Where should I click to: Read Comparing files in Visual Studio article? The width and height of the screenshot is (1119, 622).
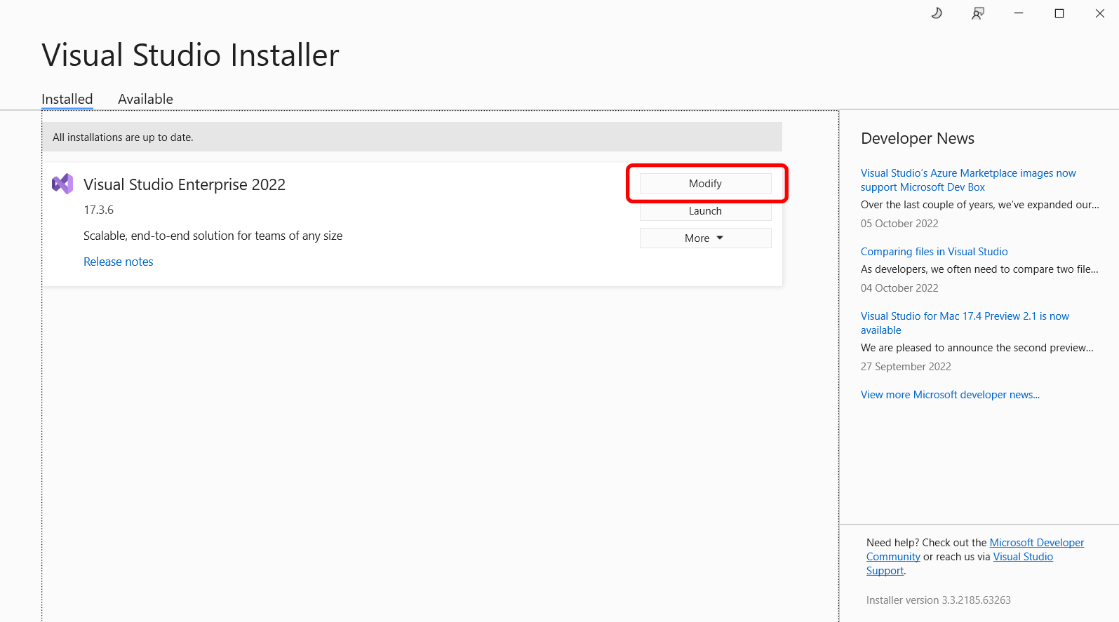pyautogui.click(x=934, y=252)
